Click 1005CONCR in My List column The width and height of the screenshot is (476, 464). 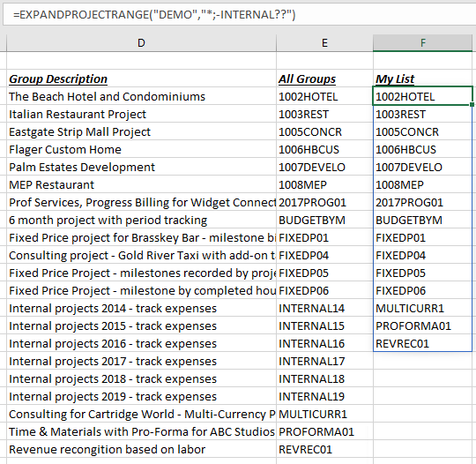[x=422, y=131]
